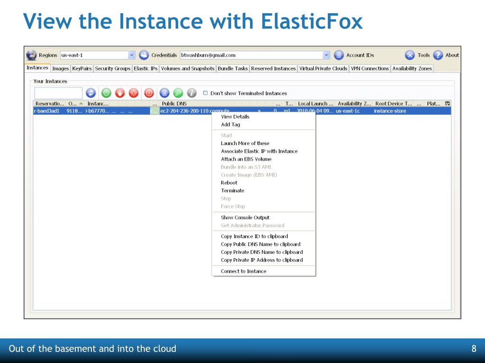Sort by Instance ID column header
The width and height of the screenshot is (485, 363).
tap(98, 104)
